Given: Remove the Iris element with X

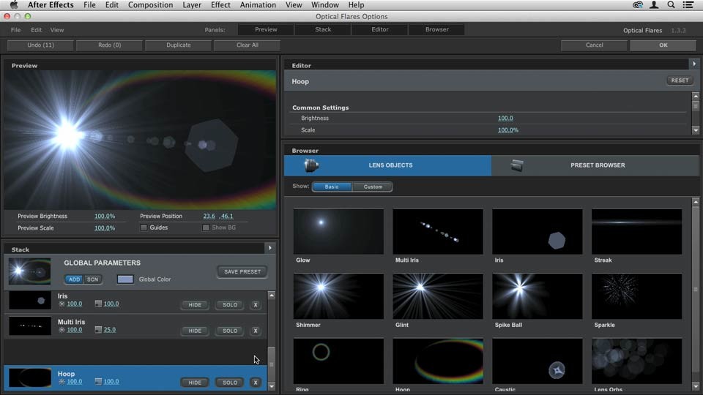Looking at the screenshot, I should [x=256, y=305].
